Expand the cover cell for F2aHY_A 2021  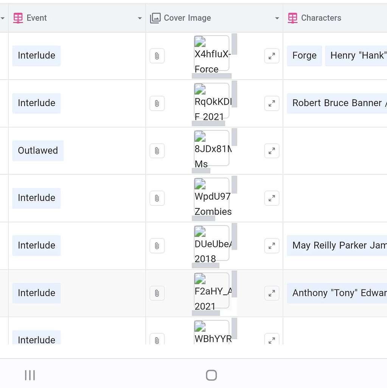pyautogui.click(x=272, y=293)
